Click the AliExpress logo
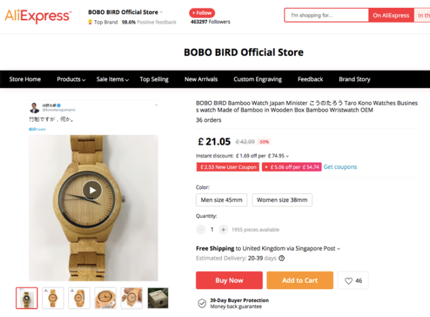The height and width of the screenshot is (317, 430). click(x=38, y=16)
